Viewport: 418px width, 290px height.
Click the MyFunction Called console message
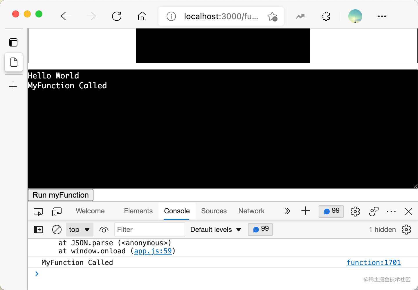[x=77, y=263]
